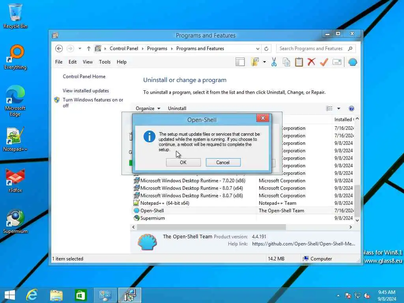The height and width of the screenshot is (303, 404).
Task: Click the Installed On column header
Action: 344,120
